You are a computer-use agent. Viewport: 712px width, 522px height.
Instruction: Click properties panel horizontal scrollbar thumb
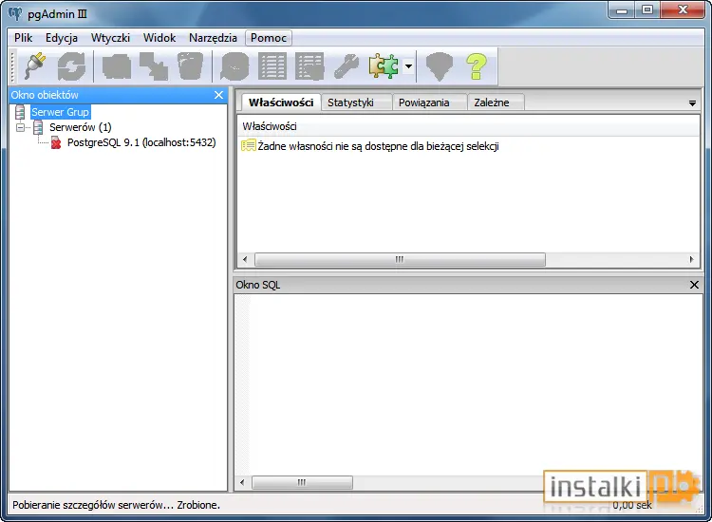click(x=400, y=259)
